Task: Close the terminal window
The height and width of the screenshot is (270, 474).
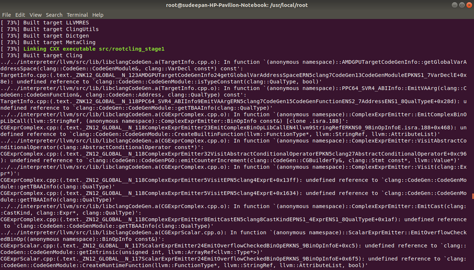Action: tap(469, 5)
